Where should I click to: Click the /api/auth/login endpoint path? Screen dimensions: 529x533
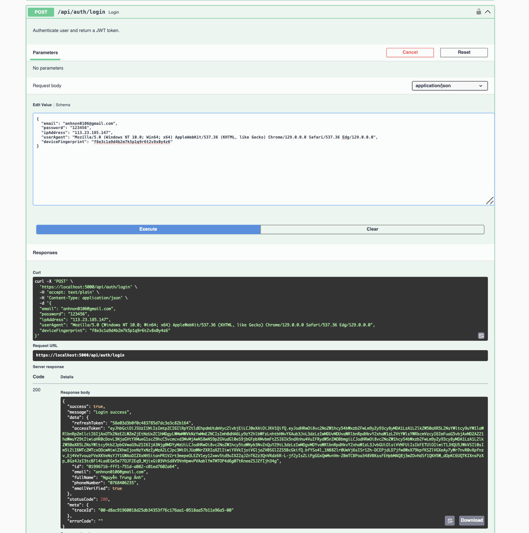point(81,12)
